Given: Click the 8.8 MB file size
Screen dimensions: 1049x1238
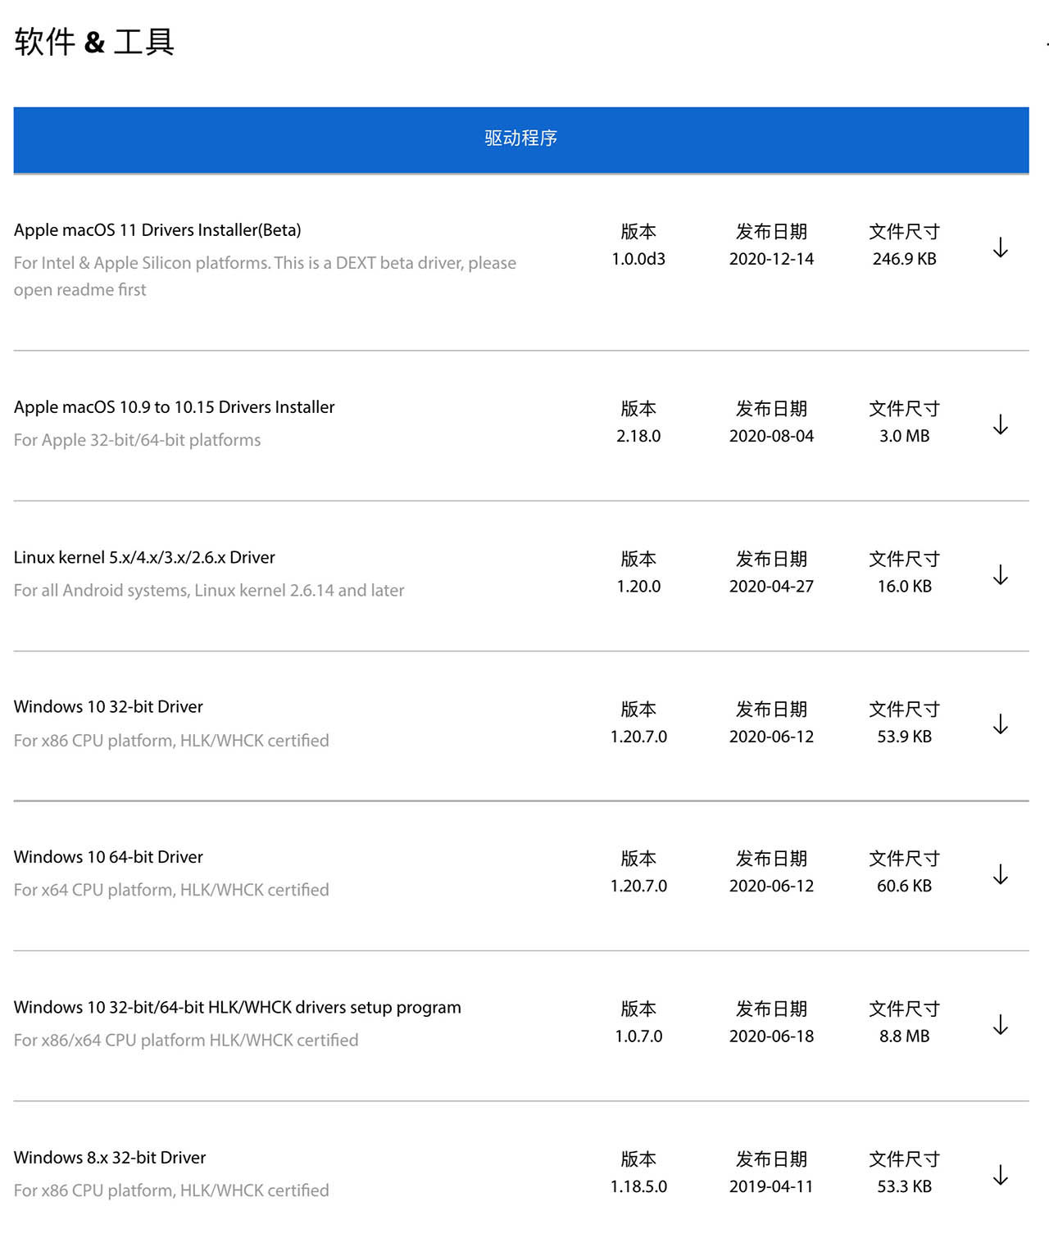Looking at the screenshot, I should pos(904,1036).
